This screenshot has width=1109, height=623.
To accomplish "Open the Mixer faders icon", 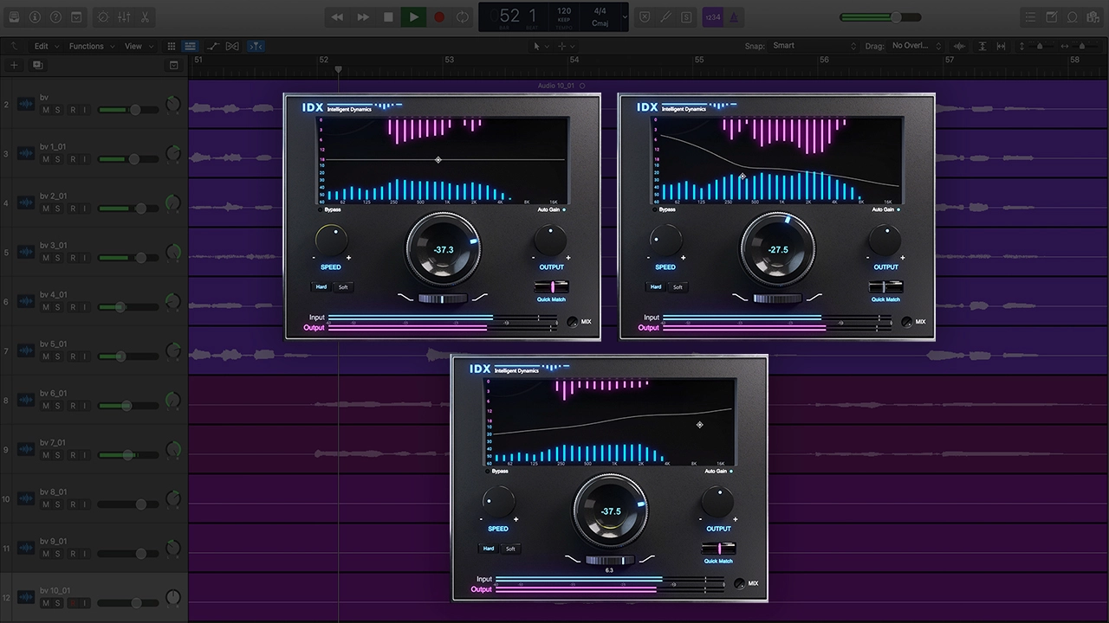I will tap(124, 16).
